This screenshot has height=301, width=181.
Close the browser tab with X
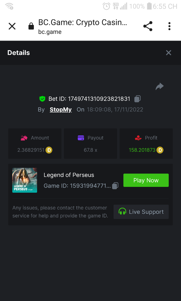tap(12, 26)
